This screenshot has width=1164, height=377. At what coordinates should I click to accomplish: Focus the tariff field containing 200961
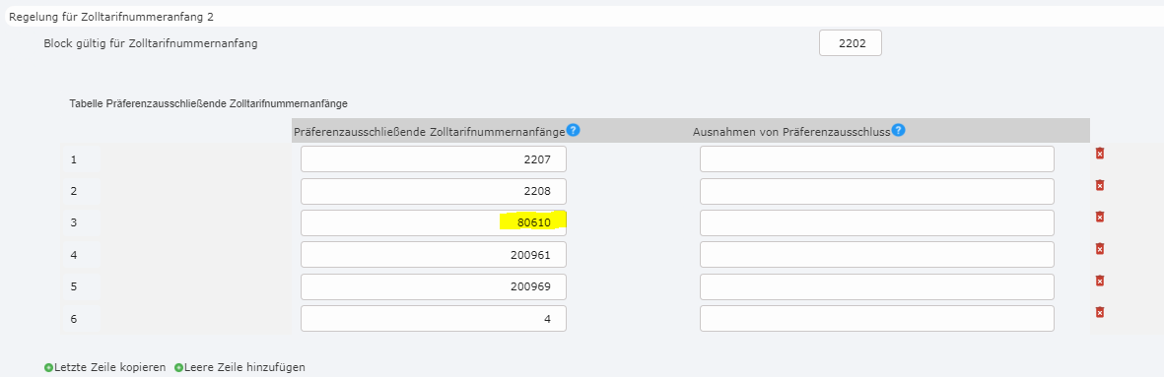[434, 255]
